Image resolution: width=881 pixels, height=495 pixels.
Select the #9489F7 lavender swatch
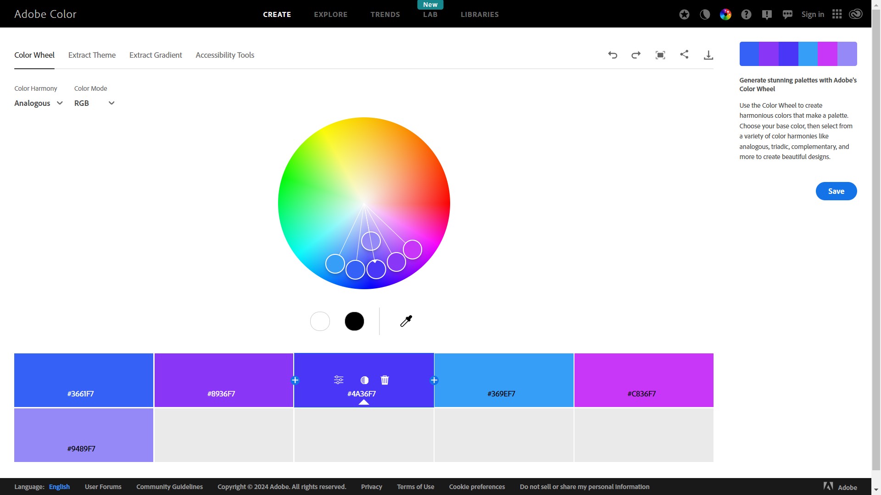coord(84,435)
